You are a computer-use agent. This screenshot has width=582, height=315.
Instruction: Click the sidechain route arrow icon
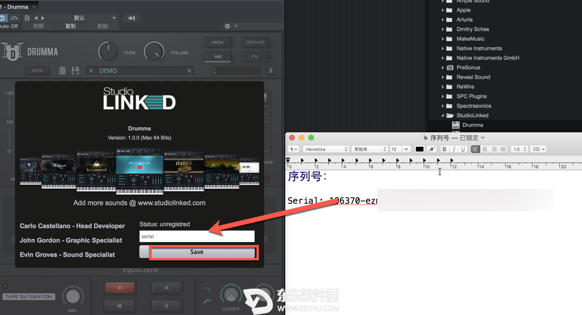130,18
